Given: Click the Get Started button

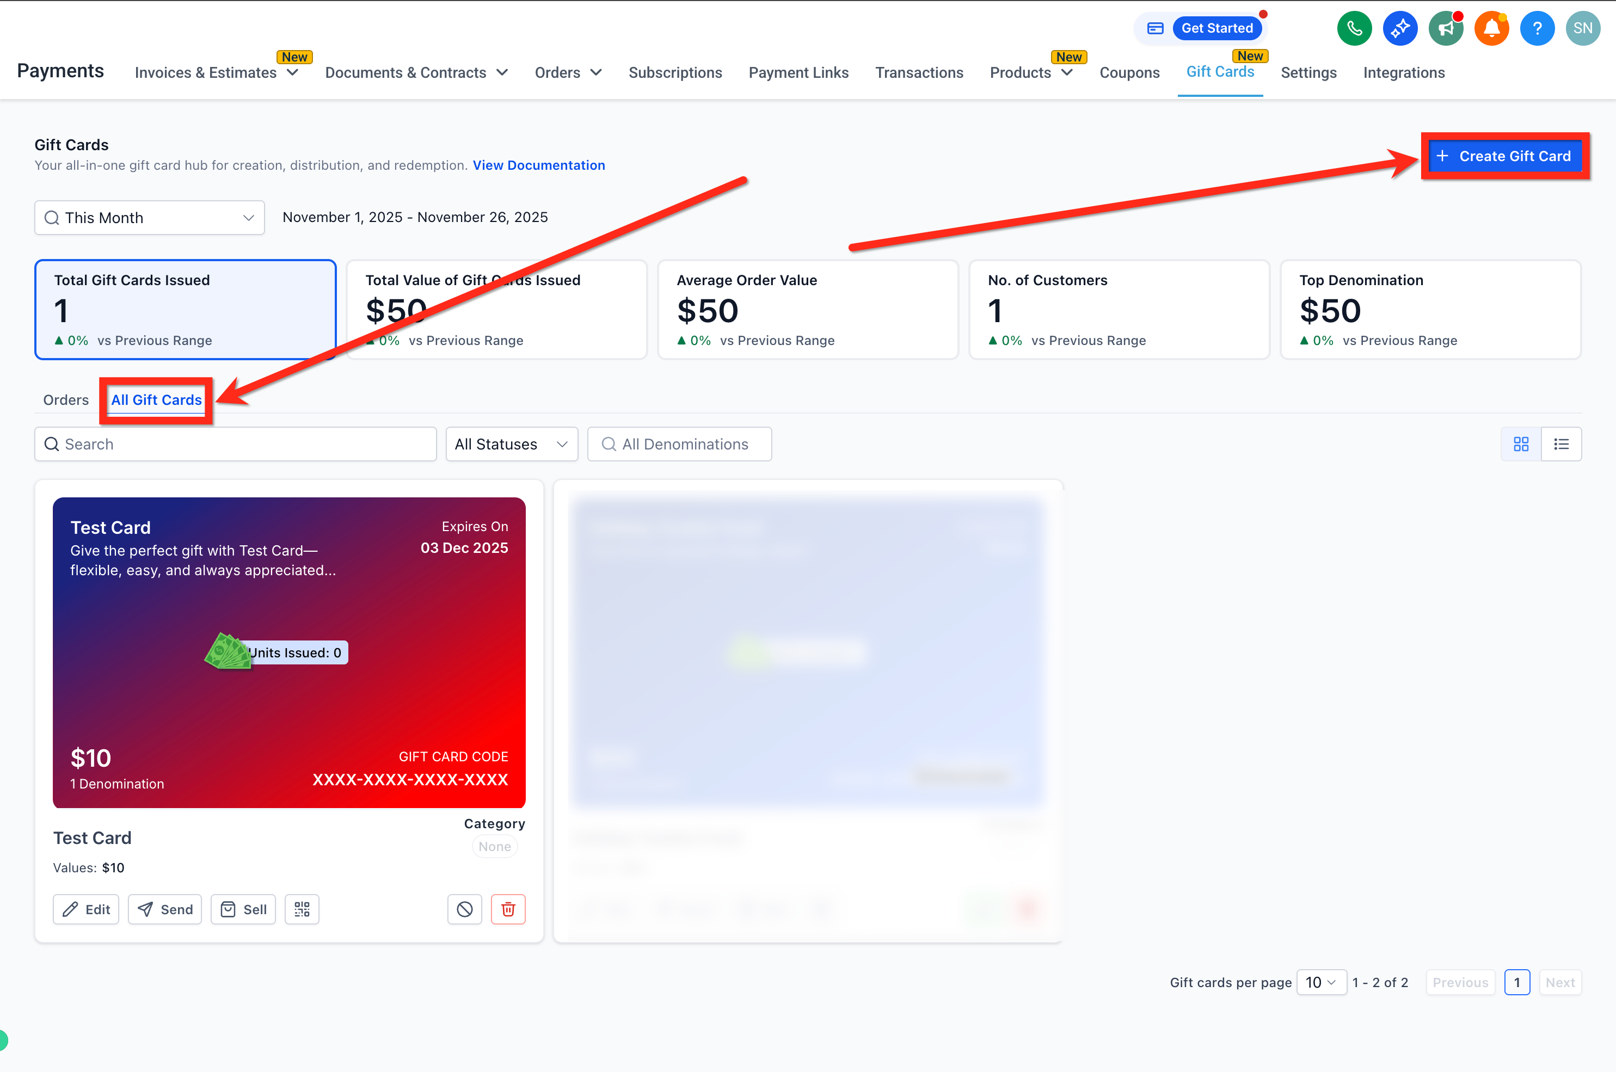Looking at the screenshot, I should point(1216,28).
